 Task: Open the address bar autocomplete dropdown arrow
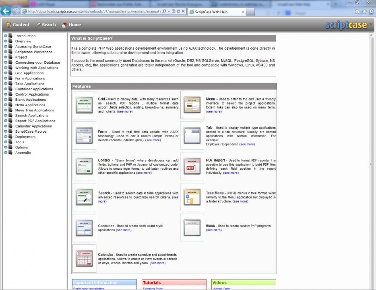pos(169,11)
